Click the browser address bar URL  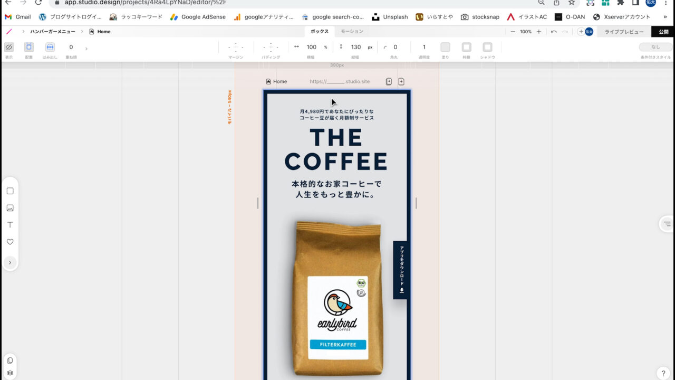tap(146, 2)
